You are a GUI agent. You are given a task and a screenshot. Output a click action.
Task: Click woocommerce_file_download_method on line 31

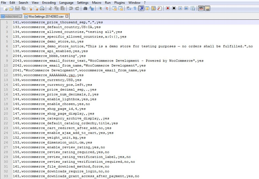coord(56,166)
